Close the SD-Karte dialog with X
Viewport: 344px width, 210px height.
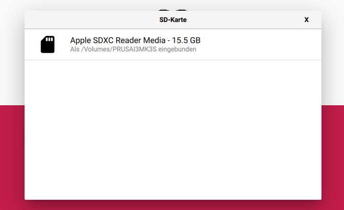[306, 20]
